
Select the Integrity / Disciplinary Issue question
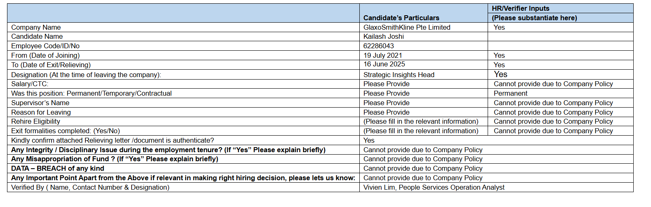[x=168, y=150]
